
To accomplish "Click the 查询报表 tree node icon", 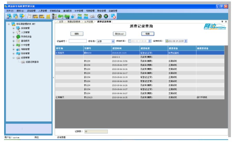I will (18, 41).
